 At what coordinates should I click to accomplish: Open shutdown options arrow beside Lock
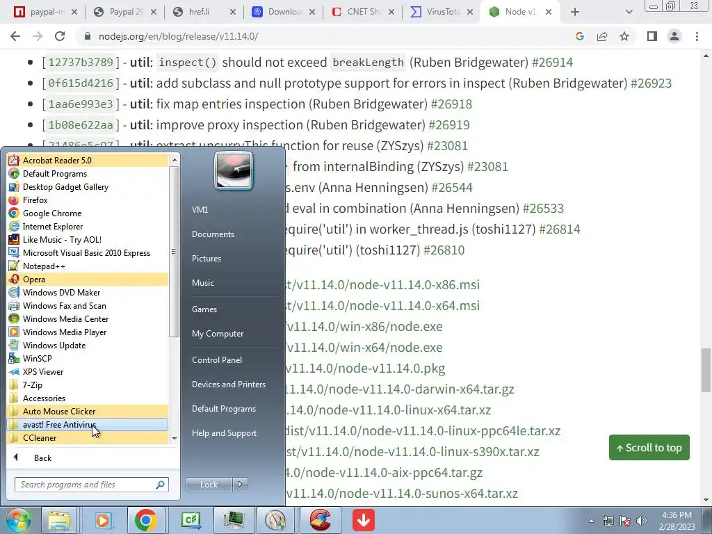[240, 485]
